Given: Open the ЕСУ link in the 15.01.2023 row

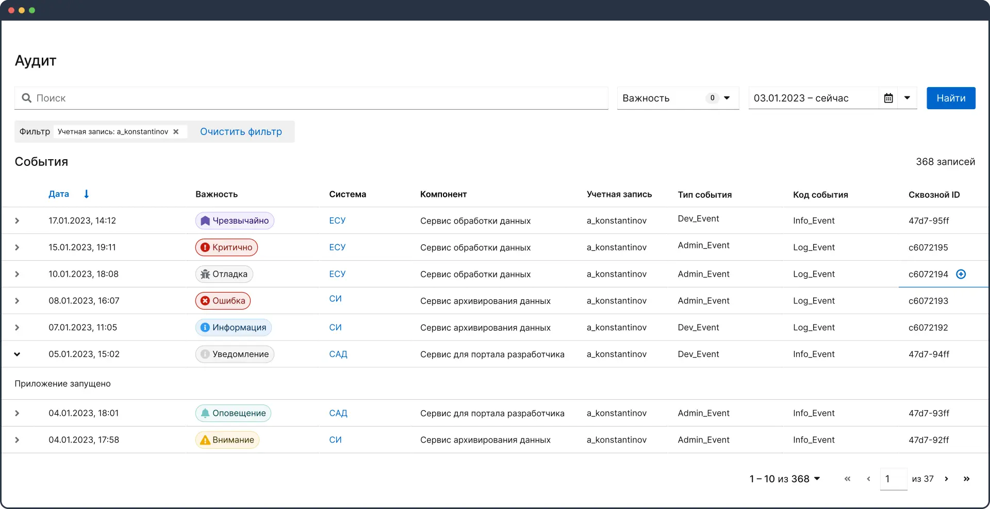Looking at the screenshot, I should click(337, 247).
